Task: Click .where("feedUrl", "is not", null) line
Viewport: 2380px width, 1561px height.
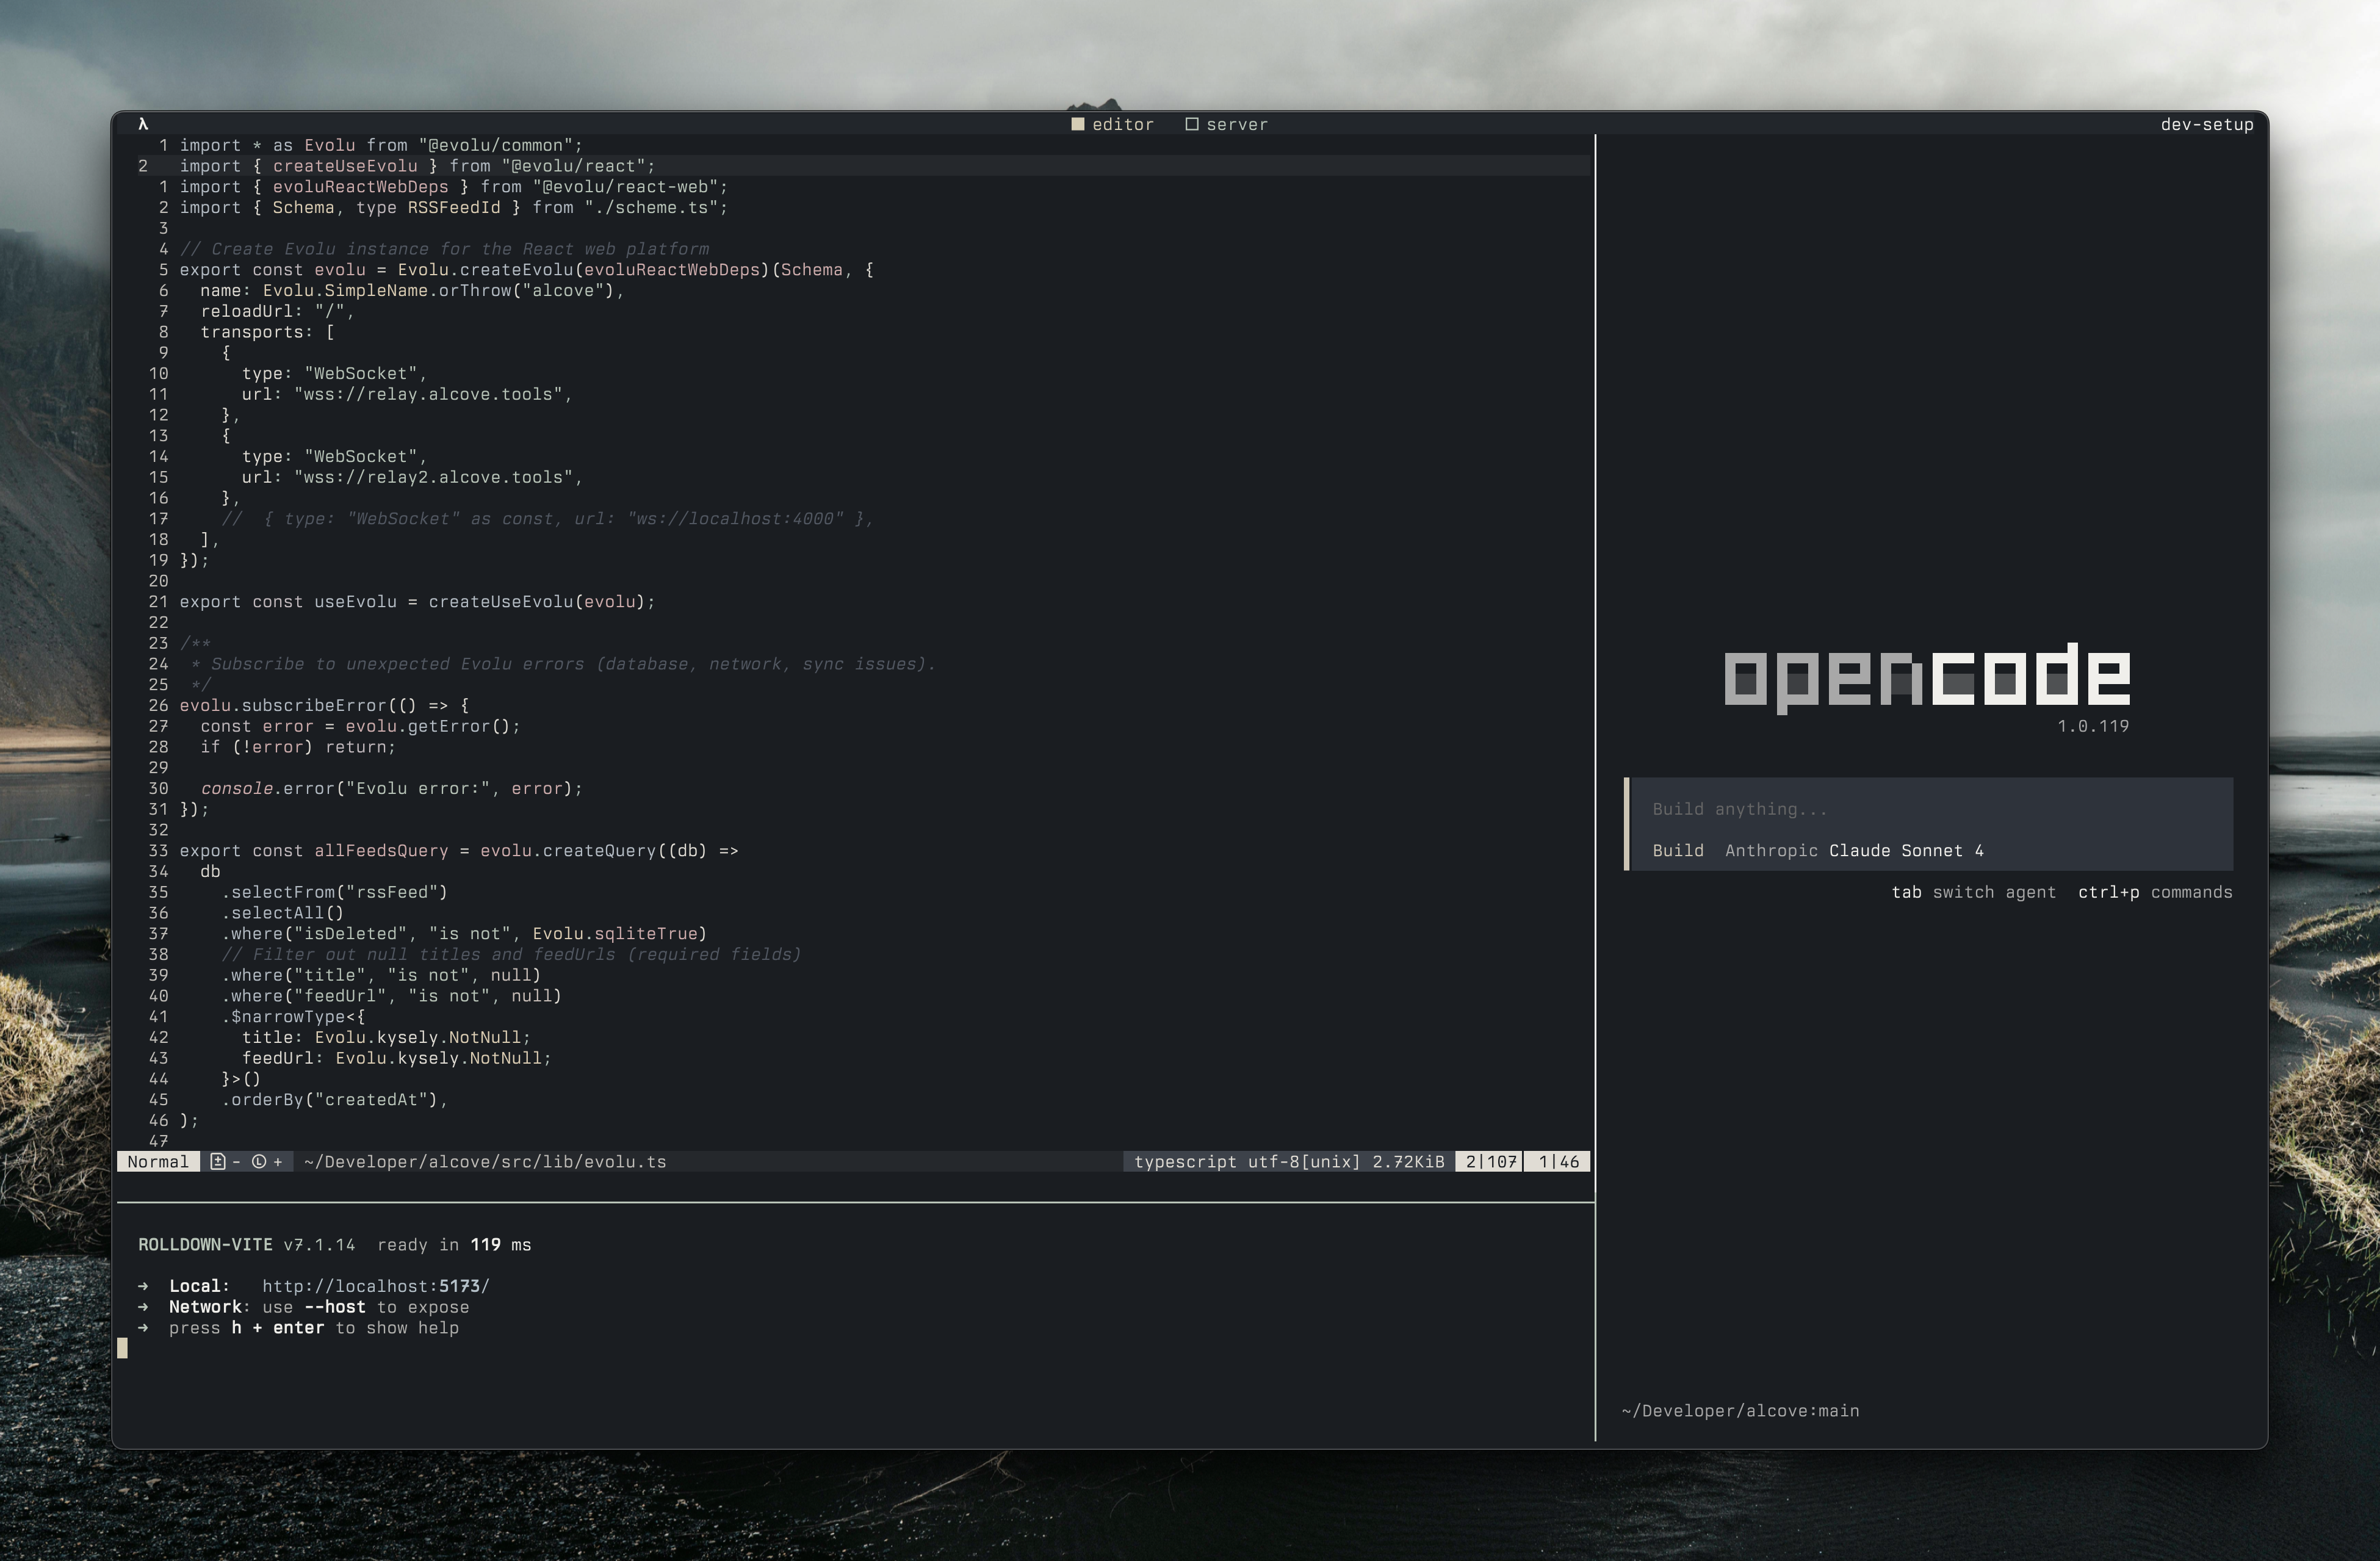Action: pos(391,996)
